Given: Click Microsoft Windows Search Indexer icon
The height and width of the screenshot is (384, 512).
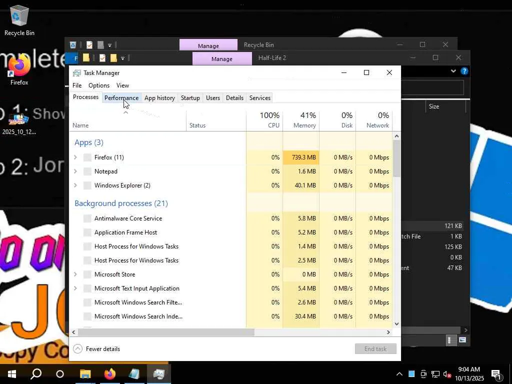Looking at the screenshot, I should pyautogui.click(x=87, y=316).
